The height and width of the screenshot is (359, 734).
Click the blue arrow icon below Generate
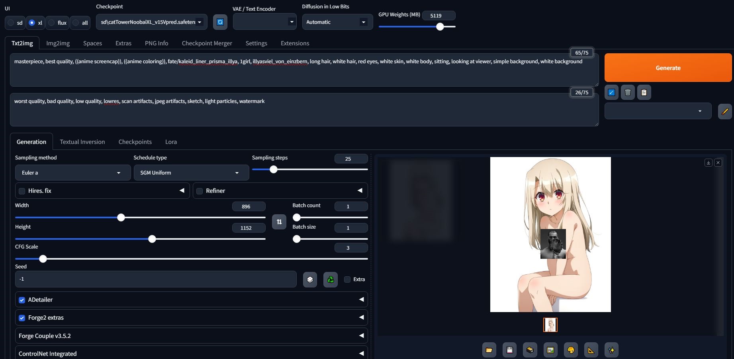(611, 93)
